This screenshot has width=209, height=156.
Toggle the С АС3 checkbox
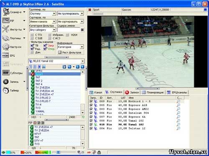tap(50, 38)
